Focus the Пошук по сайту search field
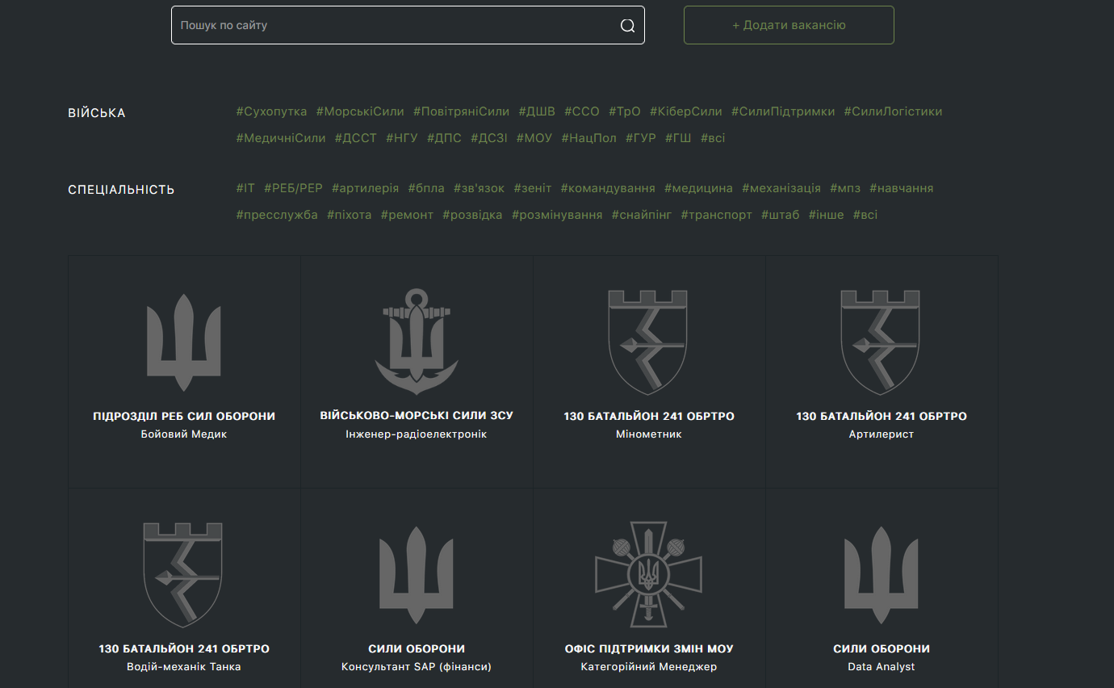The width and height of the screenshot is (1114, 688). [x=396, y=26]
